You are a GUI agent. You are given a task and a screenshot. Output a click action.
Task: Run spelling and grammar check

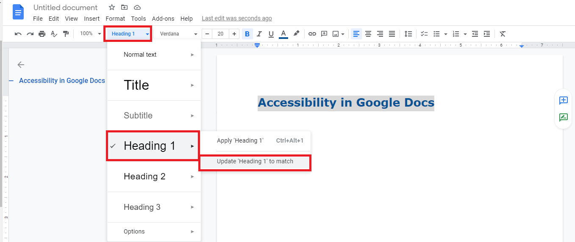point(54,34)
